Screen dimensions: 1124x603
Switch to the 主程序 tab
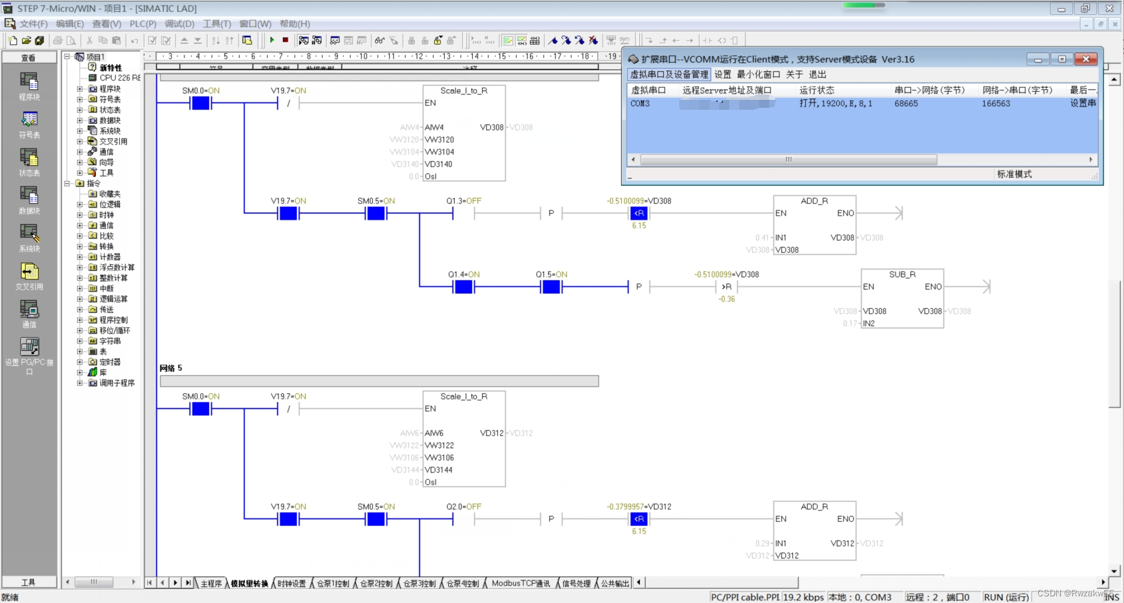click(210, 584)
